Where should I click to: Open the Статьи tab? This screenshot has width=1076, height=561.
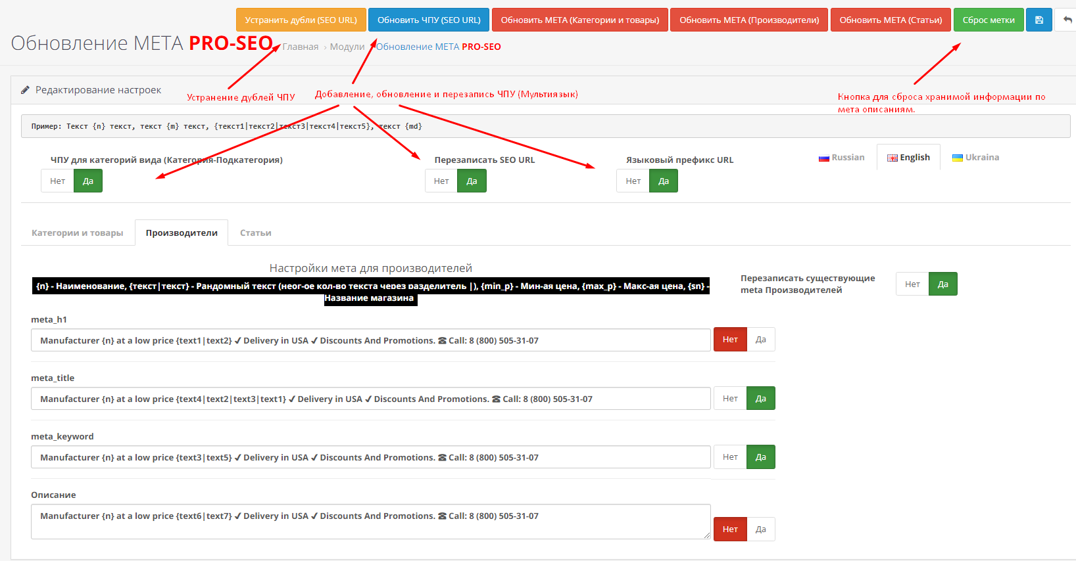(x=255, y=233)
